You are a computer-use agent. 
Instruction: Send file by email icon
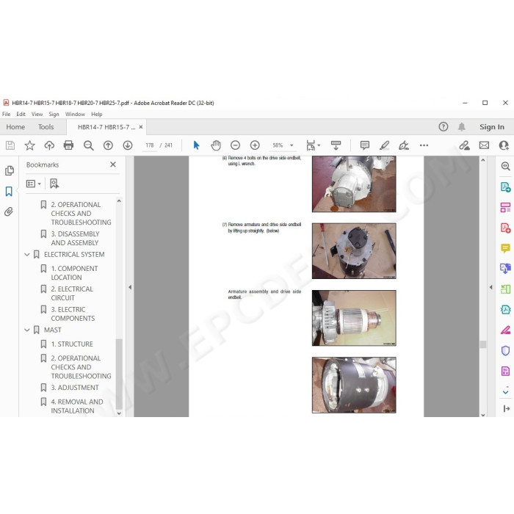(x=484, y=145)
